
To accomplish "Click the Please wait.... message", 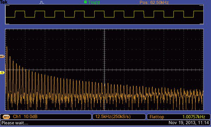I will [x=15, y=123].
